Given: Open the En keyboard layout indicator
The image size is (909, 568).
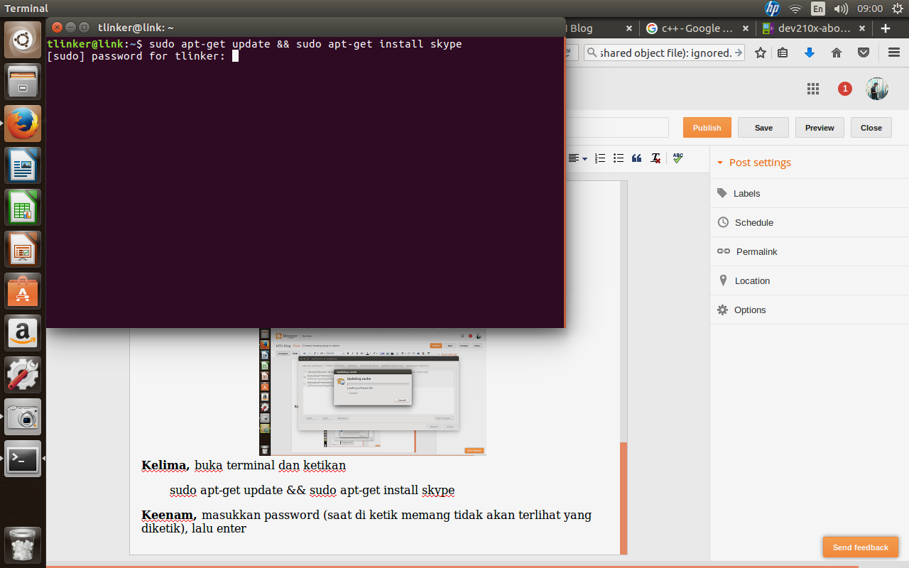Looking at the screenshot, I should click(818, 9).
